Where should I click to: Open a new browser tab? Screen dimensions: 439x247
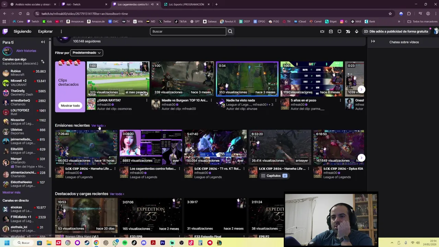(216, 4)
